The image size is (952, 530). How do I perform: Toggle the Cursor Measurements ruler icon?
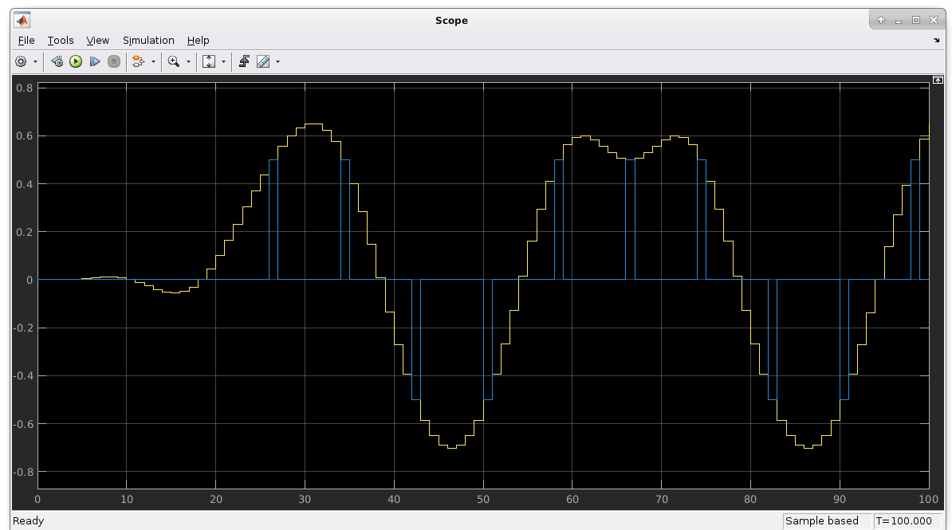pyautogui.click(x=264, y=61)
